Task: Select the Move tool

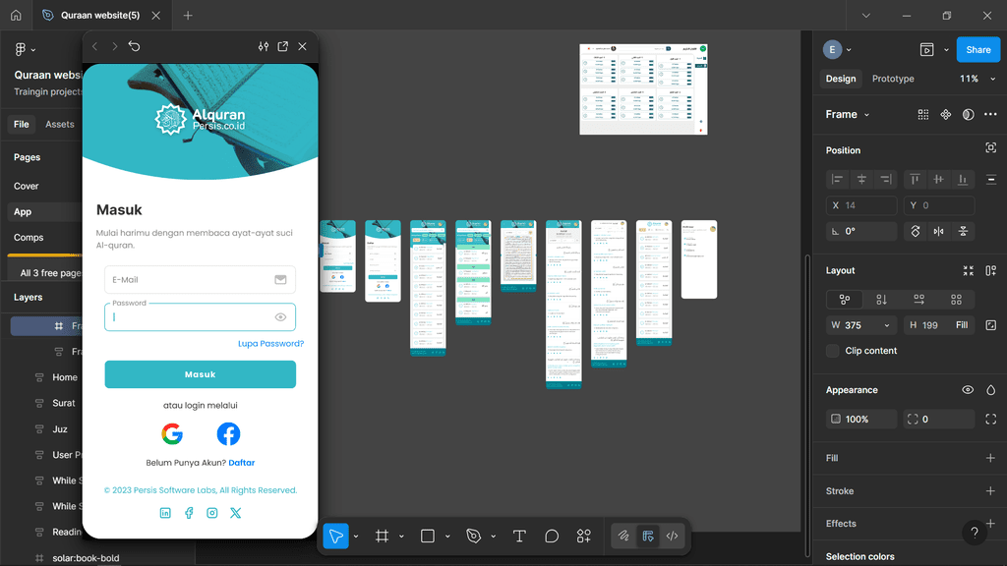Action: click(x=336, y=536)
